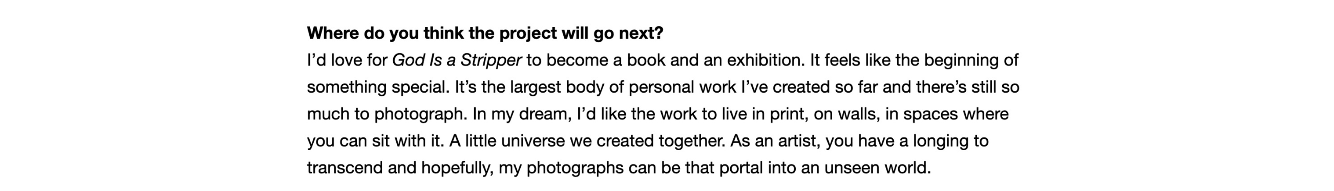Image resolution: width=1334 pixels, height=191 pixels.
Task: Click the word "spaces" in the paragraph
Action: 931,114
